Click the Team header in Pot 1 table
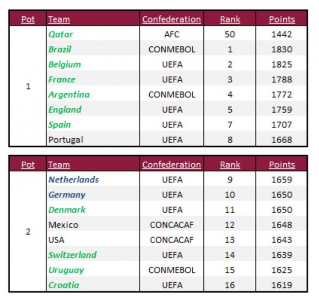Screen dimensions: 319x296 [59, 20]
